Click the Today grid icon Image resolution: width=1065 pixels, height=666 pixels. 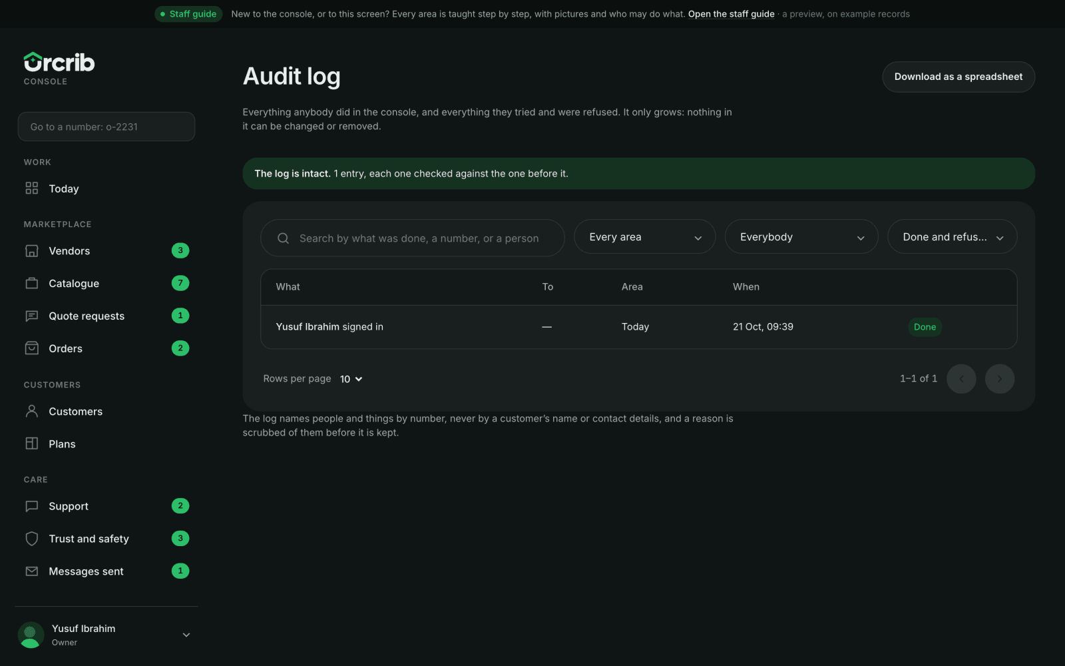(32, 188)
